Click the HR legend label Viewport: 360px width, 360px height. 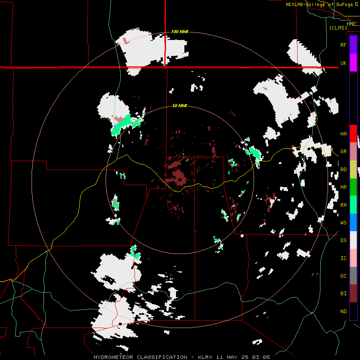point(343,187)
